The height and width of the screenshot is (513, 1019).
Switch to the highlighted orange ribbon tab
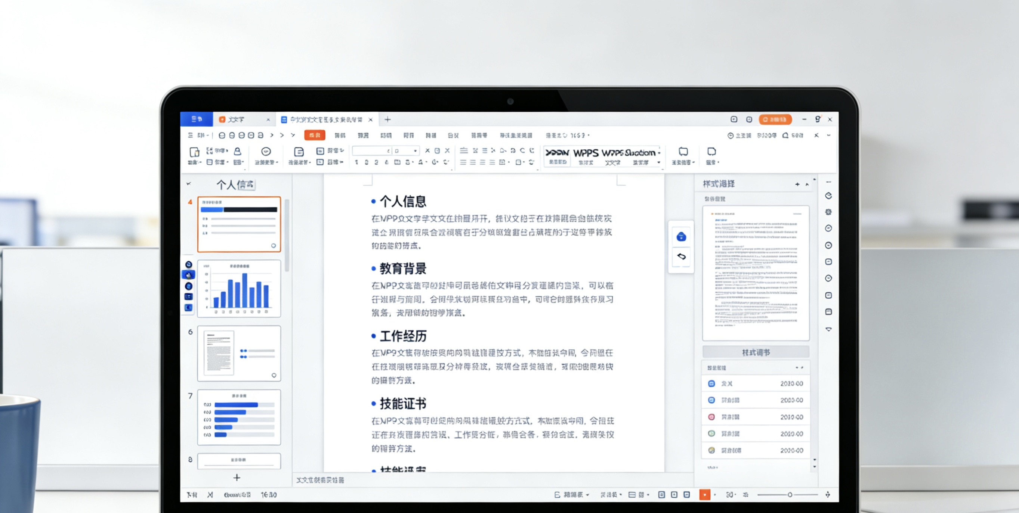pyautogui.click(x=315, y=135)
